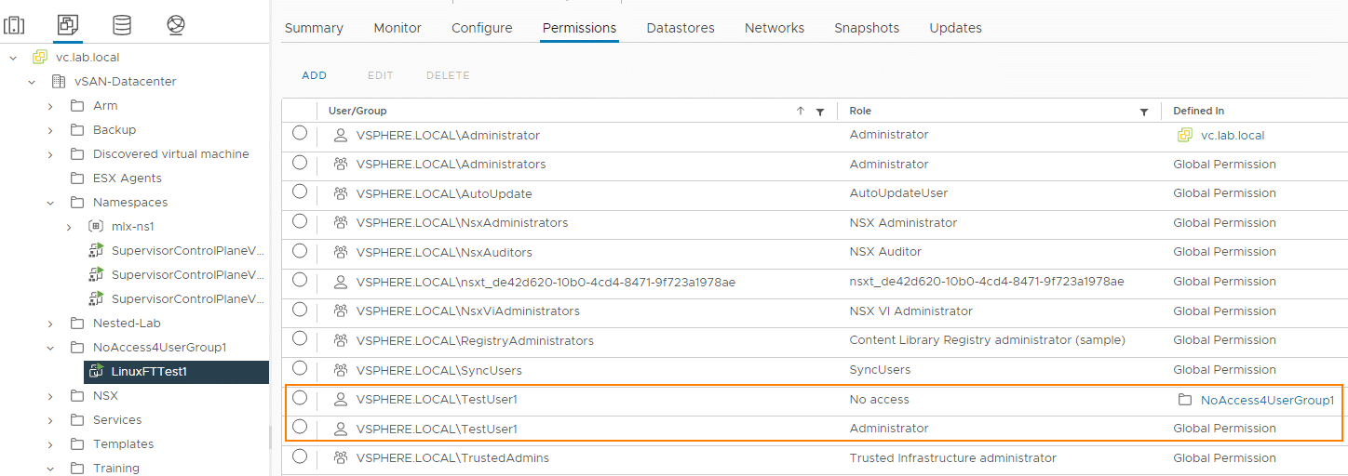This screenshot has width=1348, height=476.
Task: Open the Hosts and Clusters inventory icon
Action: pos(15,25)
